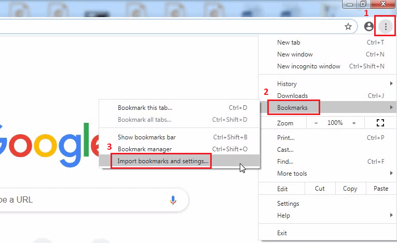This screenshot has width=397, height=243.
Task: Expand the Help submenu
Action: pyautogui.click(x=328, y=216)
